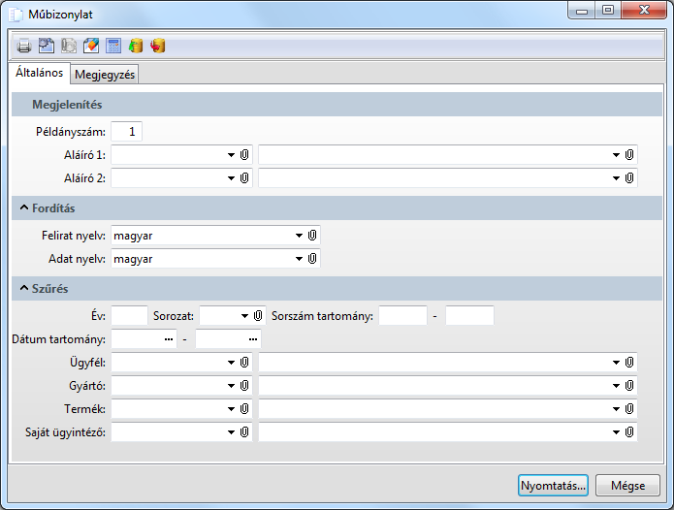Click the greyed-out gear document toolbar icon
Screen dimensions: 674x510
[x=69, y=46]
